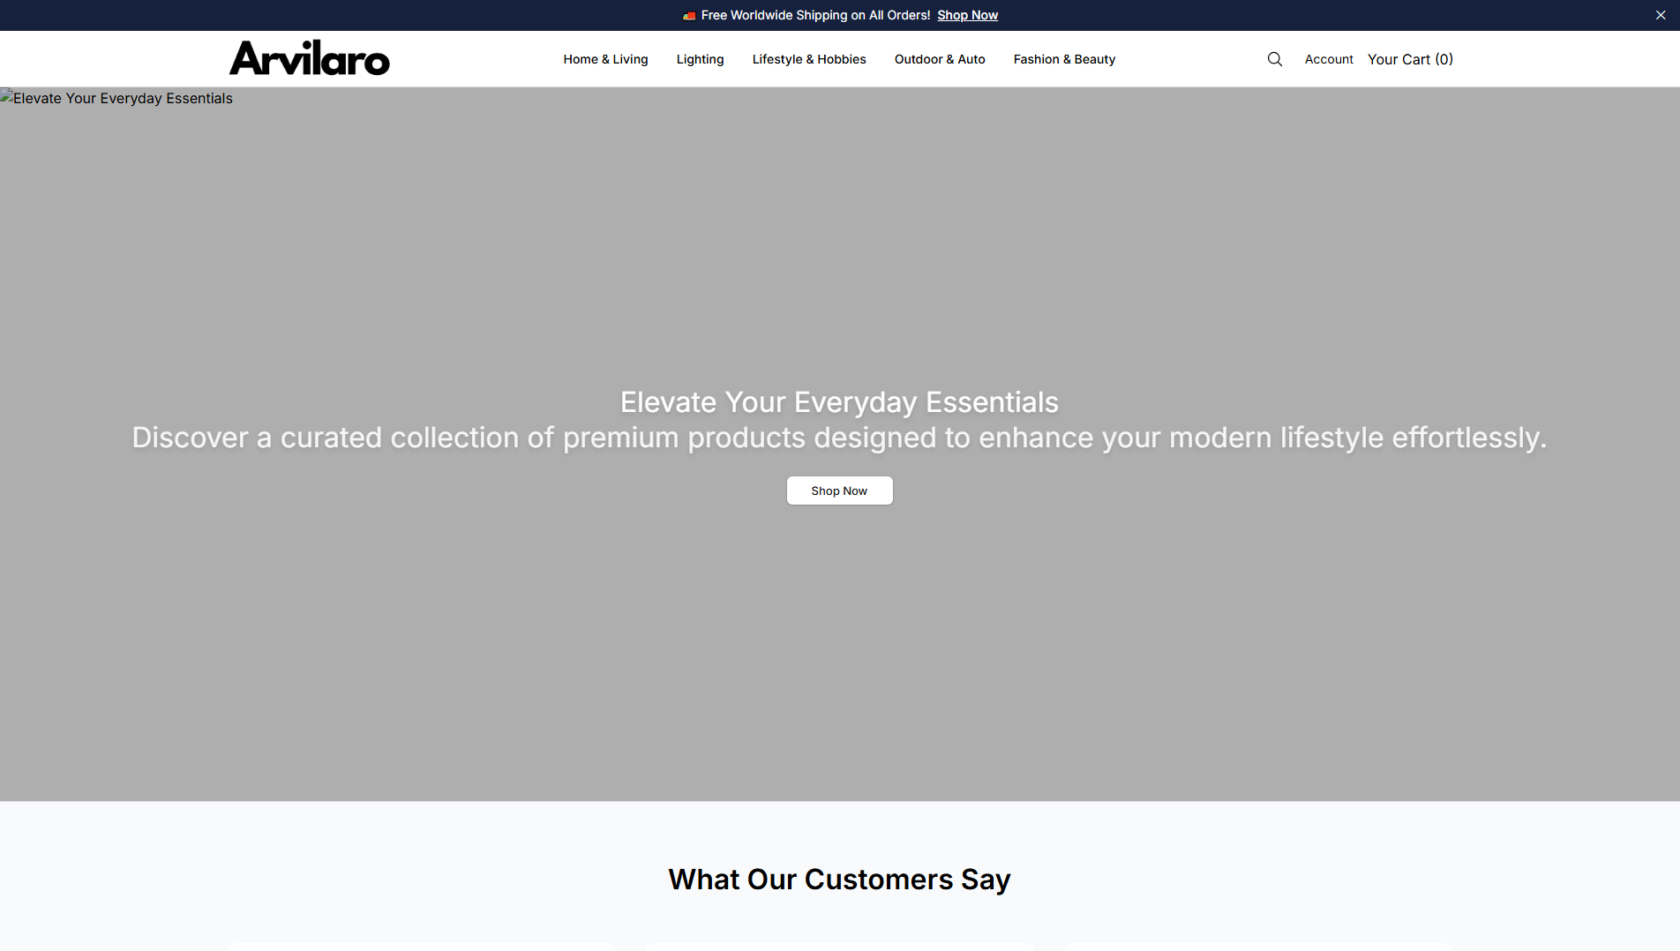Open the search magnifier icon
The width and height of the screenshot is (1680, 951).
[x=1274, y=59]
